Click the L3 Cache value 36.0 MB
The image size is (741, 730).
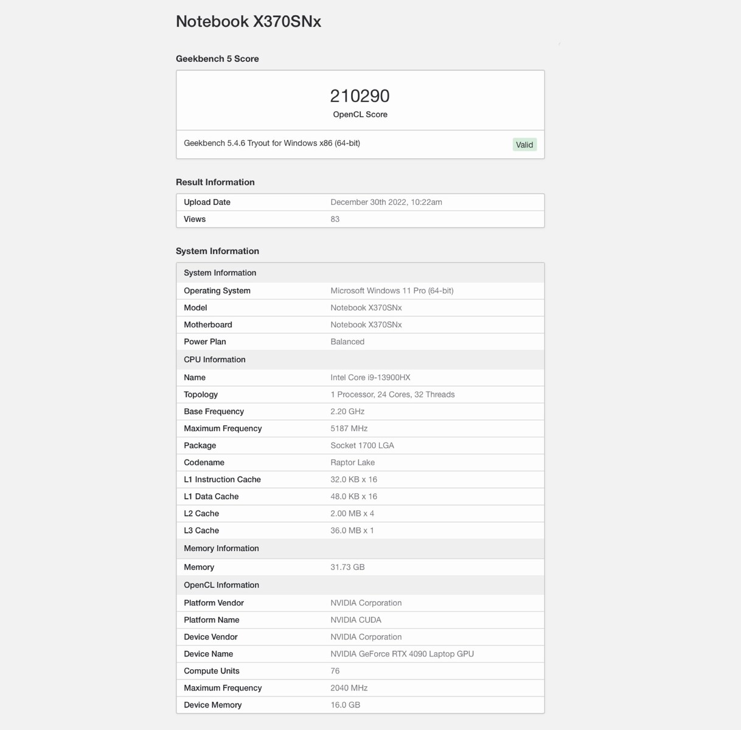[352, 530]
